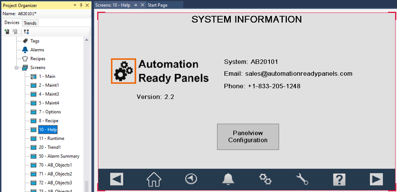Select screen 11 - Runtime in tree
The width and height of the screenshot is (397, 192).
pyautogui.click(x=52, y=139)
